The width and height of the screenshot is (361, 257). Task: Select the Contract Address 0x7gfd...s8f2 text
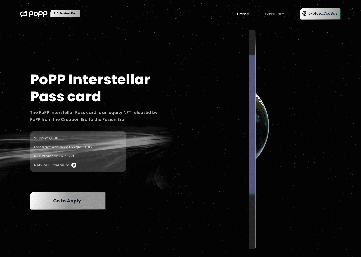click(63, 147)
